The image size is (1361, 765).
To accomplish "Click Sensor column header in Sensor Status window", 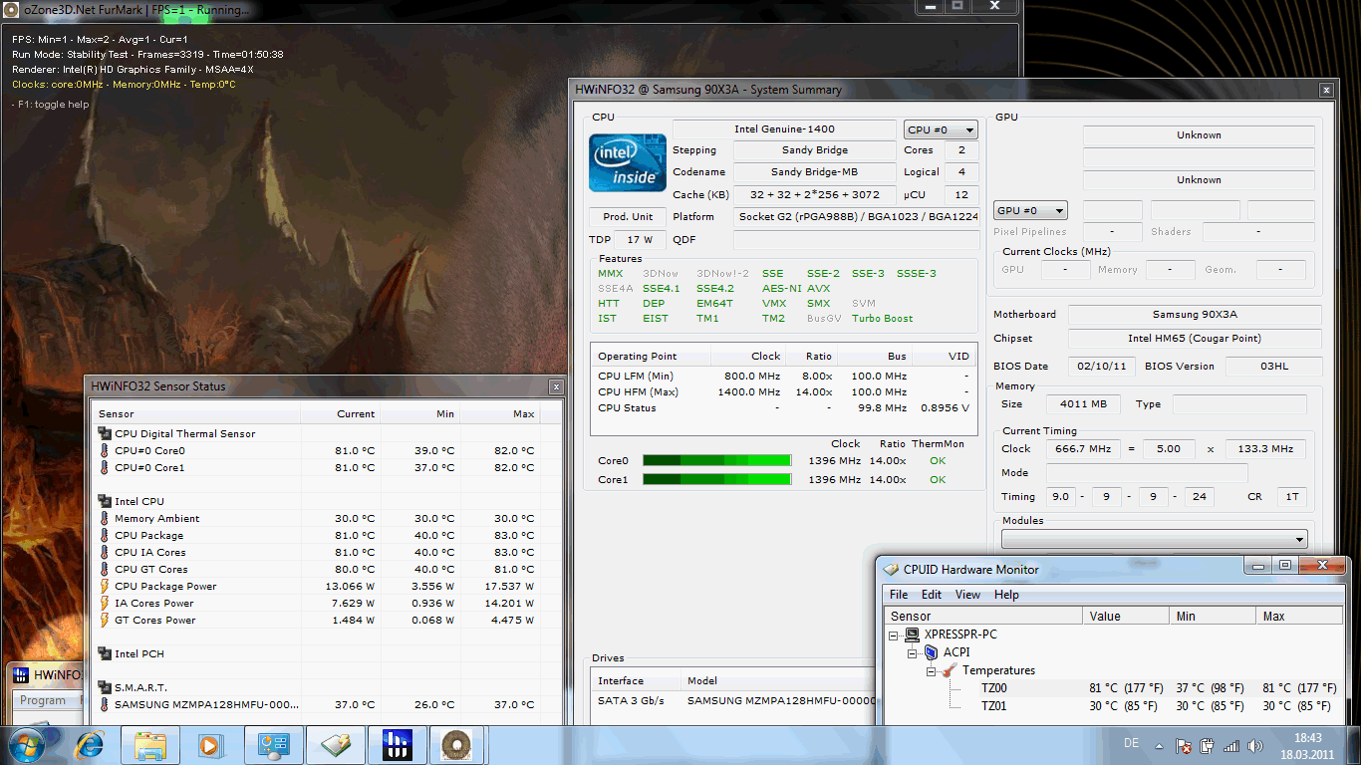I will (196, 413).
